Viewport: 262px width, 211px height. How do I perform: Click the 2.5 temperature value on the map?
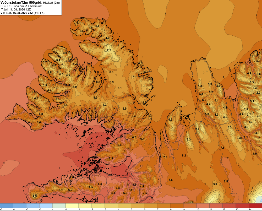pos(35,196)
